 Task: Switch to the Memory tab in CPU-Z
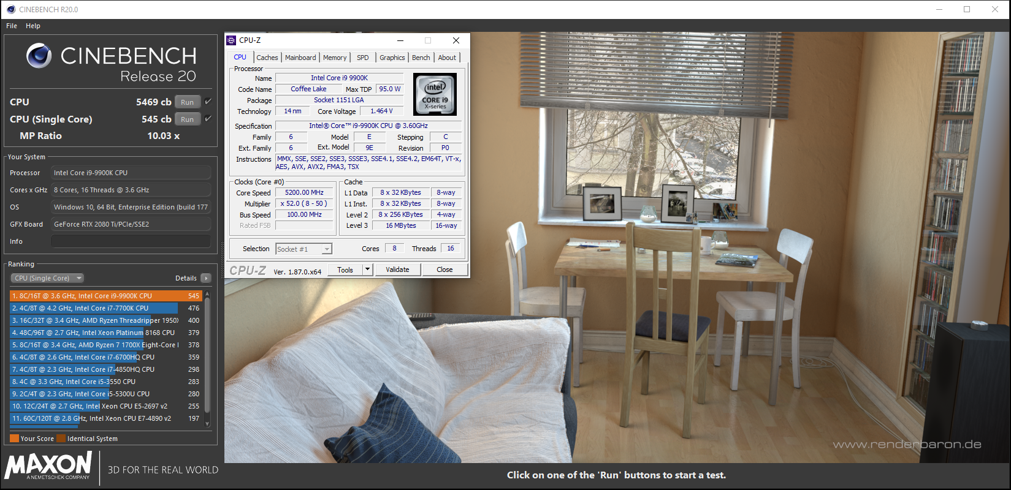point(335,58)
